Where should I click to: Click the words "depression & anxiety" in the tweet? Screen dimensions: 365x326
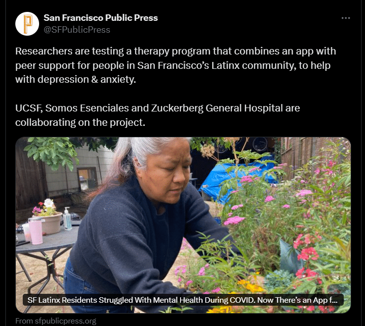87,79
